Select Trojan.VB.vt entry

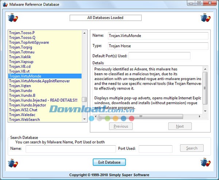point(45,71)
